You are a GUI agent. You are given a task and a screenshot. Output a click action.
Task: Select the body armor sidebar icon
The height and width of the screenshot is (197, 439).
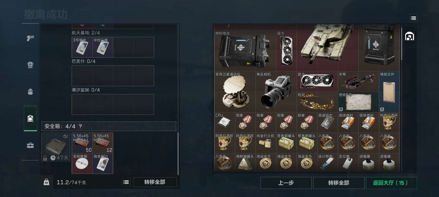[30, 65]
